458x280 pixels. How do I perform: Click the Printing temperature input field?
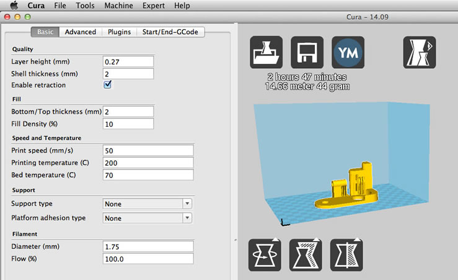[148, 163]
